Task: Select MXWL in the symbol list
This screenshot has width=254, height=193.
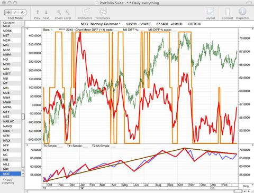Action: tap(11, 107)
